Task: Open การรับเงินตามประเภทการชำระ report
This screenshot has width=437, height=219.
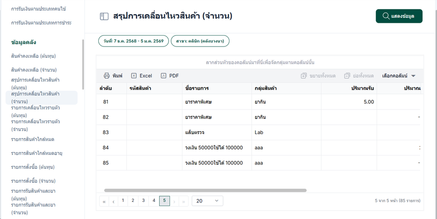Action: click(x=41, y=23)
